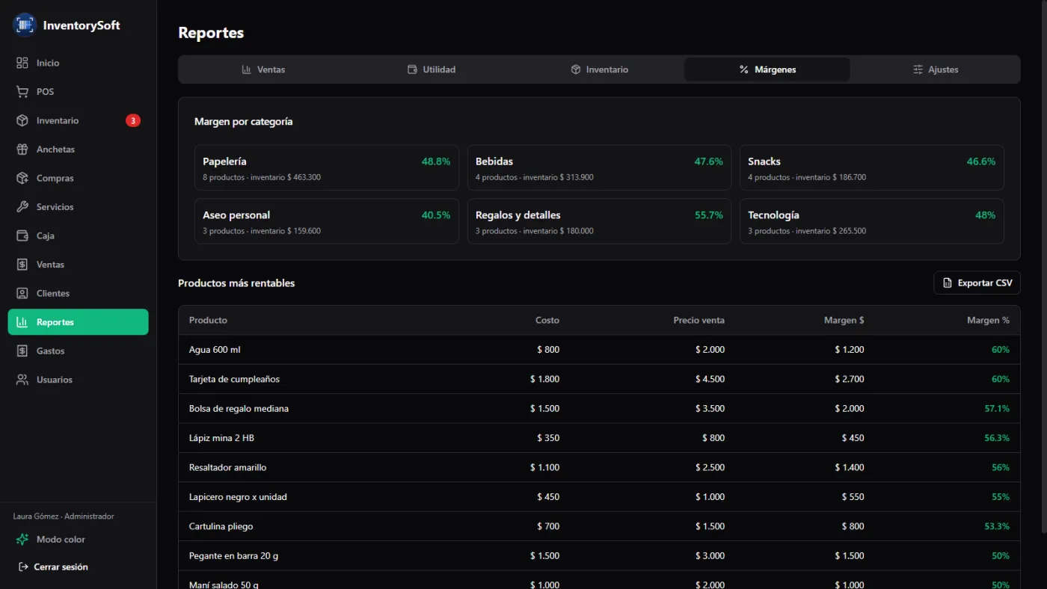Screen dimensions: 1047x589
Task: Click the Resaltador amarillo product row
Action: [x=599, y=467]
